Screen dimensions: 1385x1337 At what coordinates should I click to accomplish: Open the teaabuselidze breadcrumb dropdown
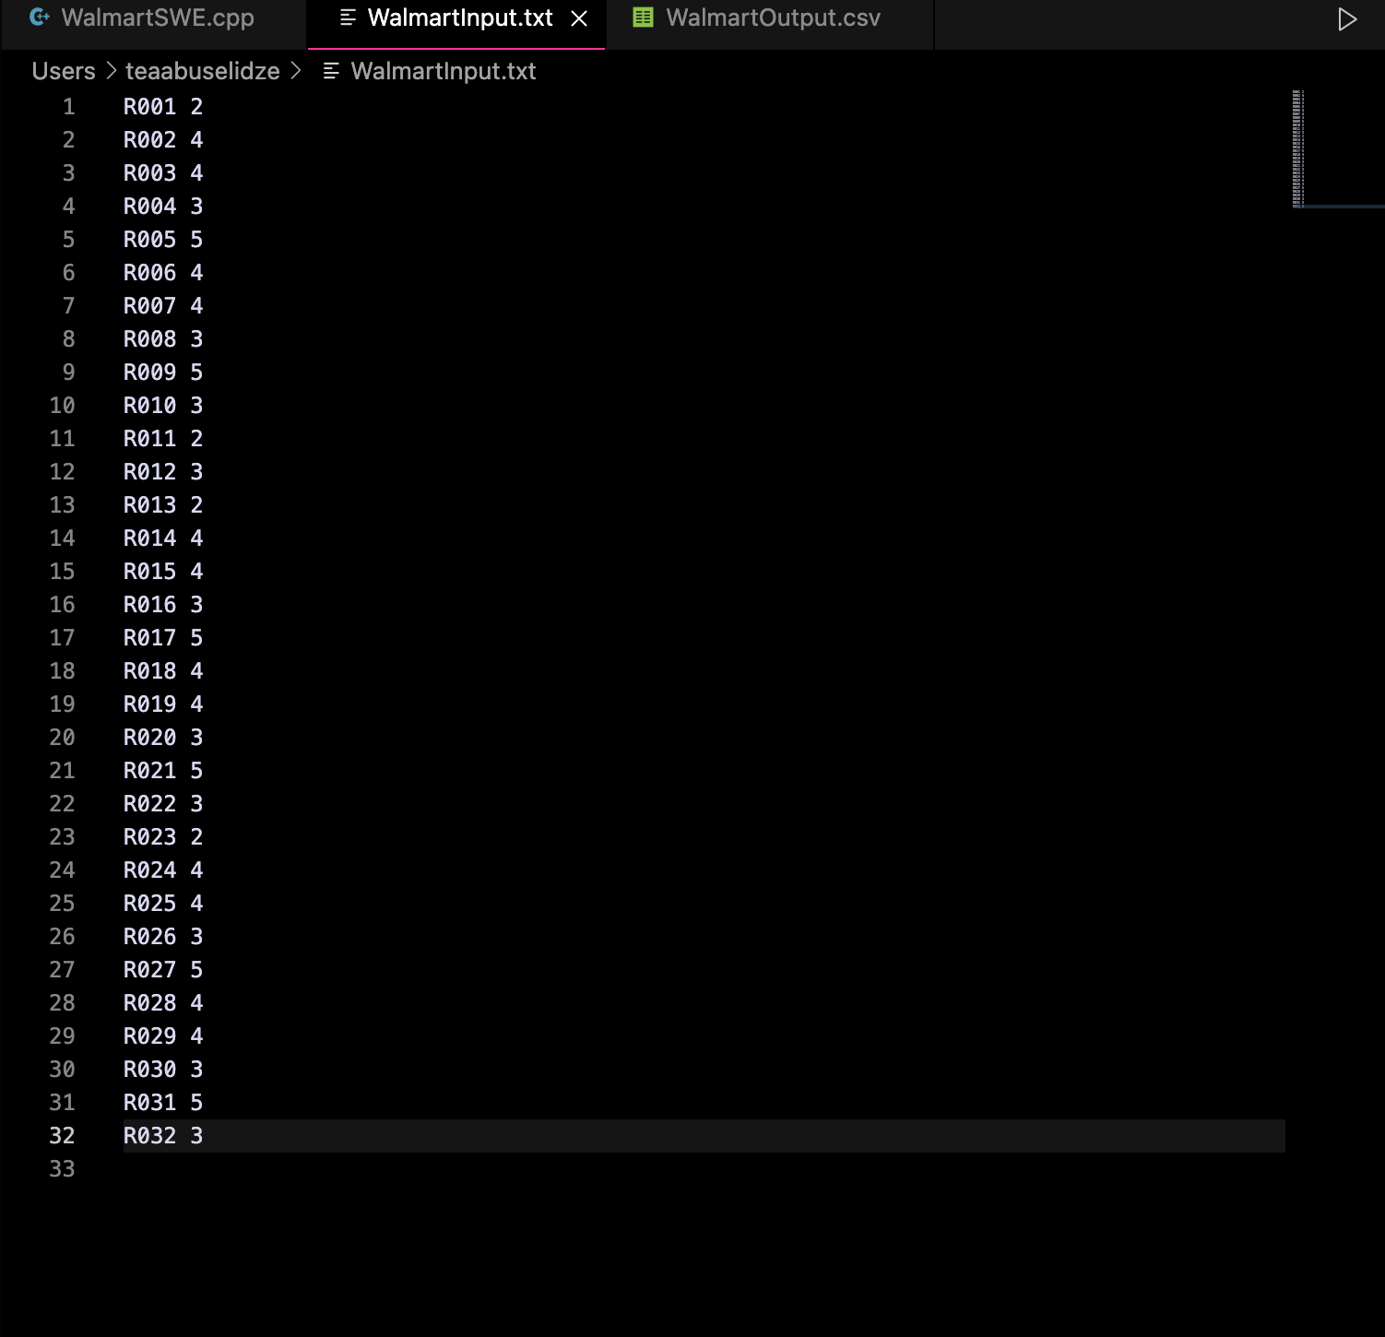[203, 71]
